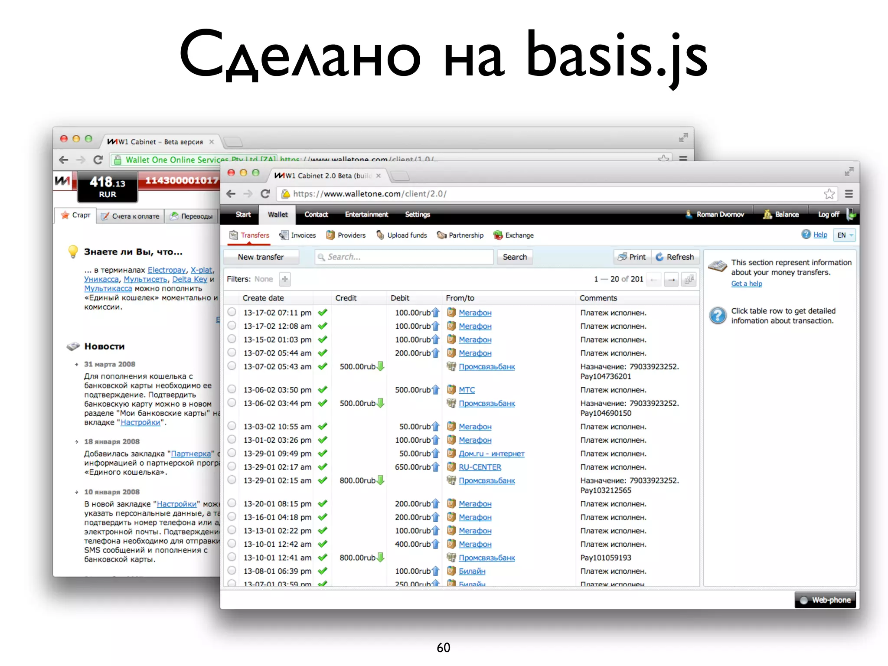The image size is (888, 666).
Task: Select radio for 13-29-01 02:17 am row
Action: pos(232,467)
